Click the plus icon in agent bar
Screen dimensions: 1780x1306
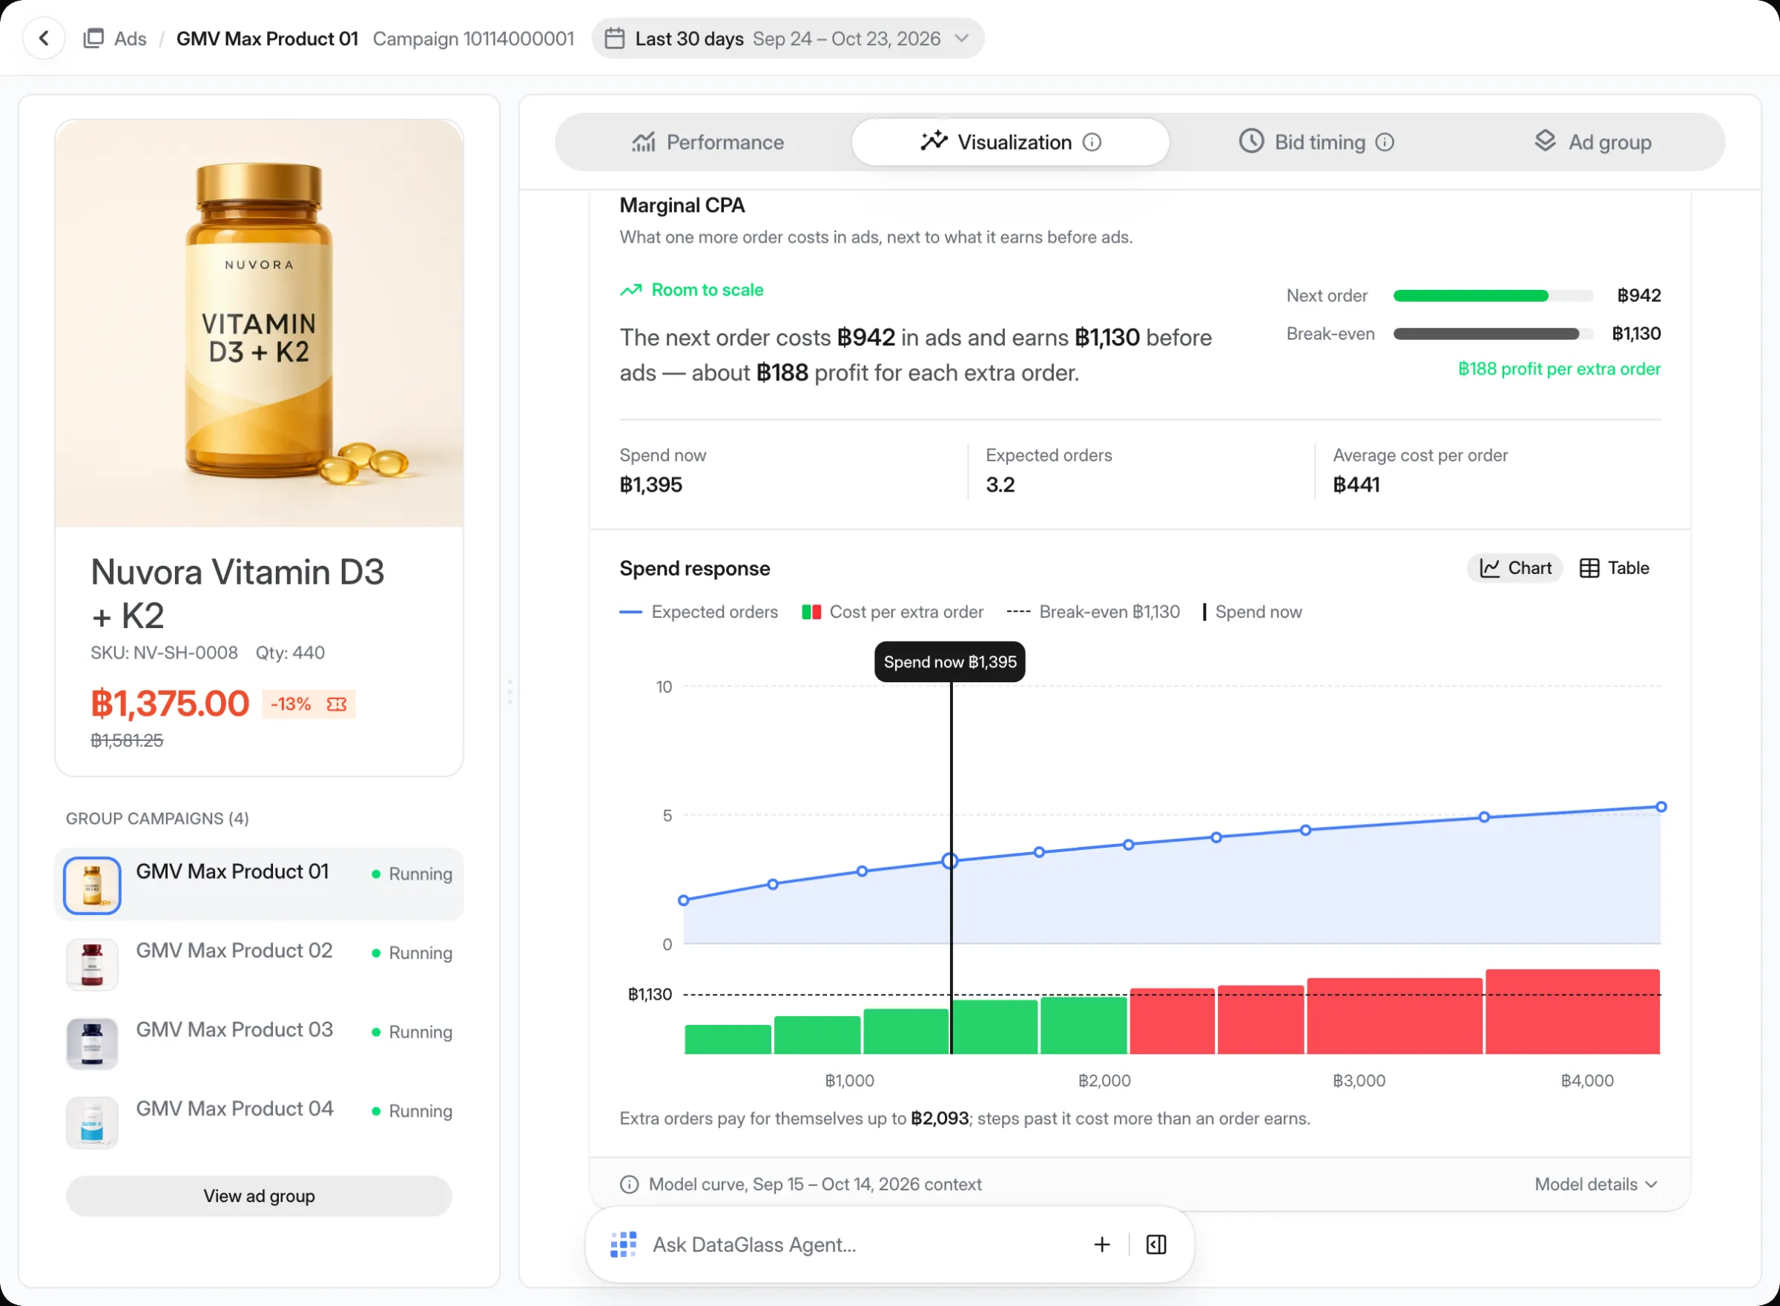(x=1102, y=1245)
